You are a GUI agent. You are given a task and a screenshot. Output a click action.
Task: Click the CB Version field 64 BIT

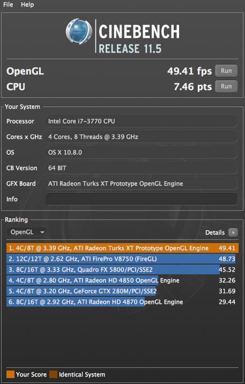142,168
